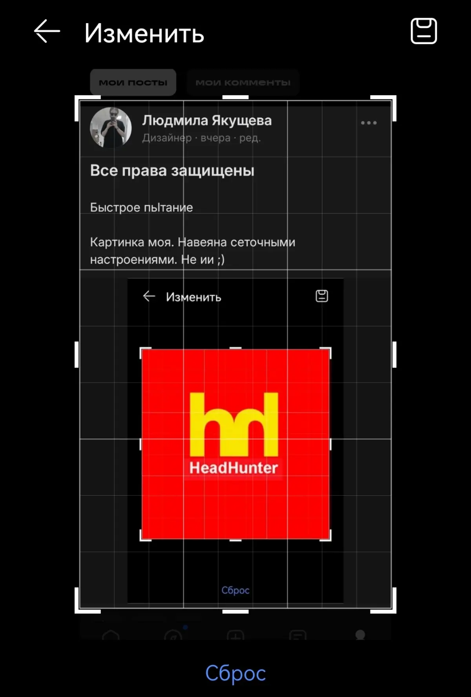The width and height of the screenshot is (471, 697).
Task: Click the bottom edge middle handle of the outer crop frame
Action: tap(235, 611)
